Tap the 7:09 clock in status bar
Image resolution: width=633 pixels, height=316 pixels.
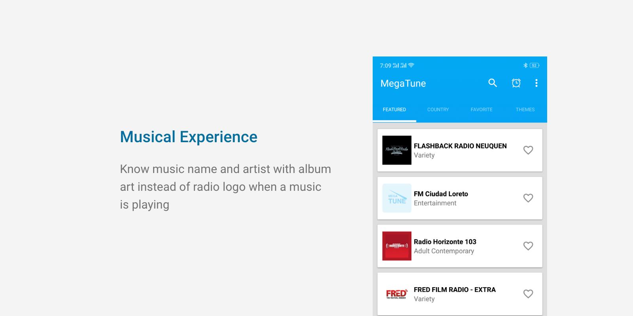385,66
